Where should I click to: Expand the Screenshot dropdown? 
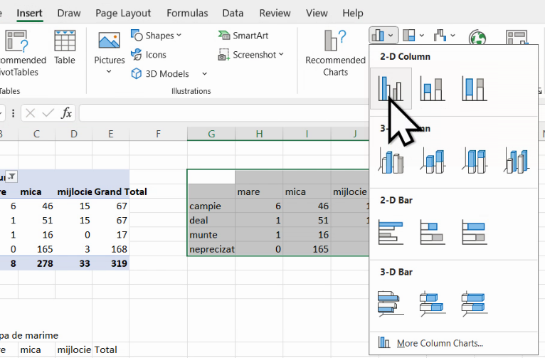pyautogui.click(x=281, y=55)
